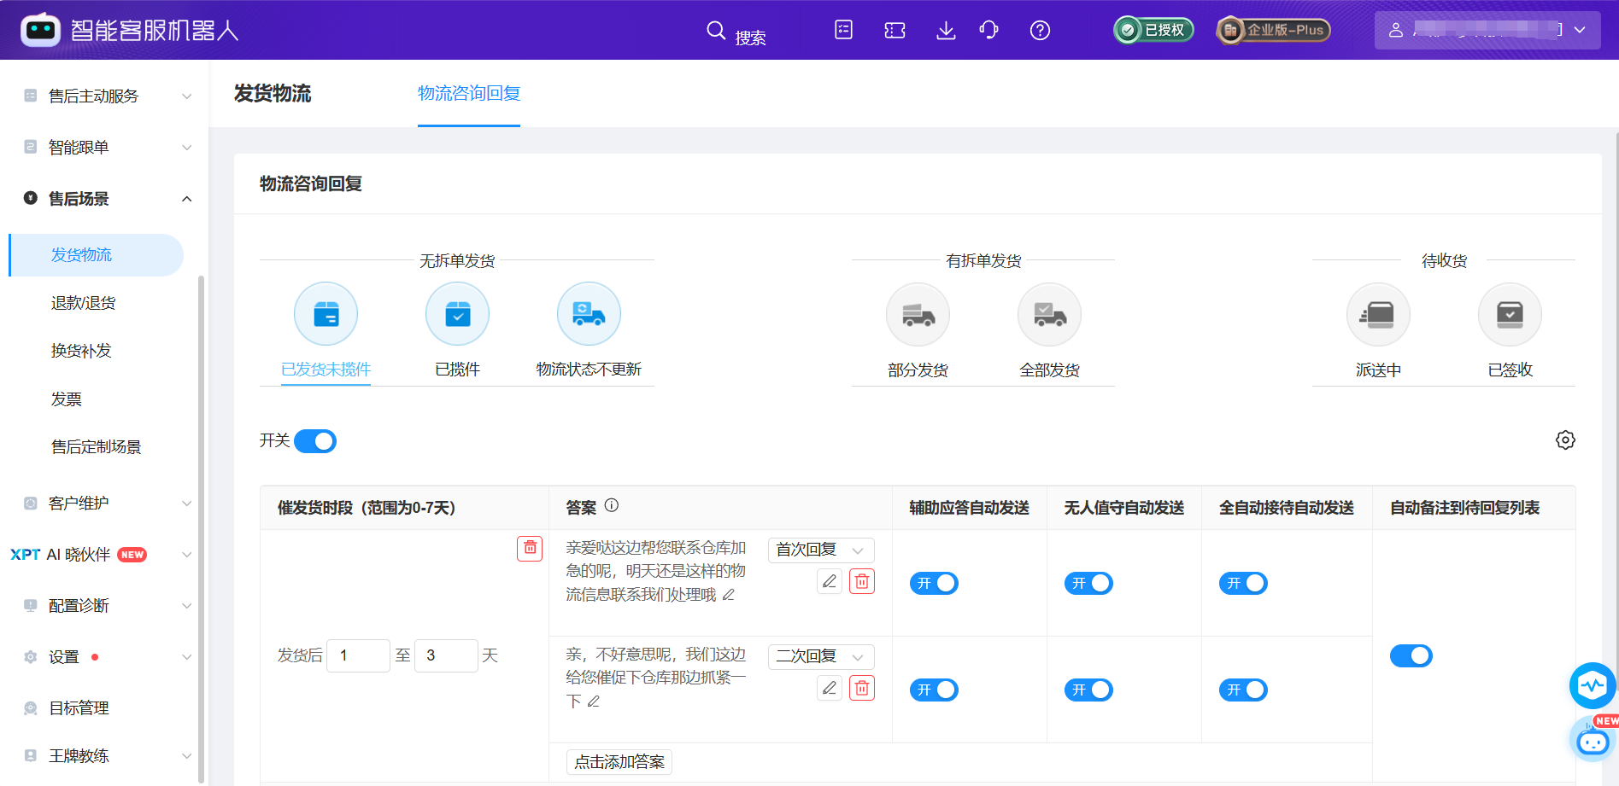Open the 首次回复 dropdown

tap(821, 550)
